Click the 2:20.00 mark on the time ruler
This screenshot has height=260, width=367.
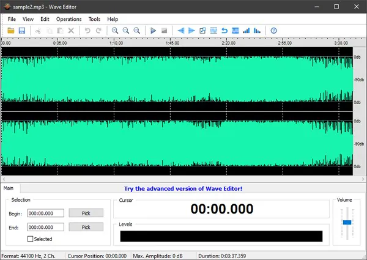pos(229,43)
